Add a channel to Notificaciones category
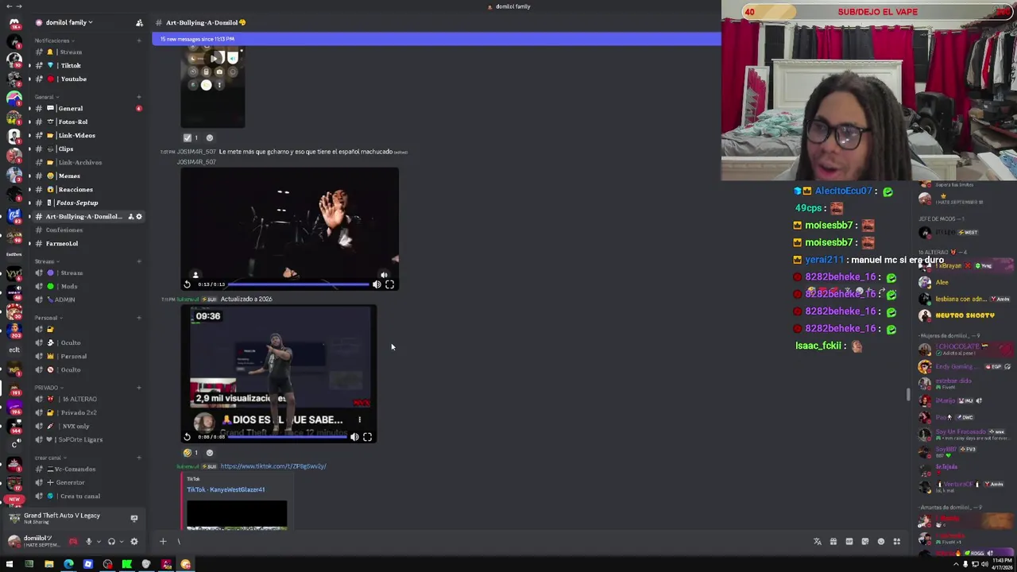 click(x=139, y=41)
